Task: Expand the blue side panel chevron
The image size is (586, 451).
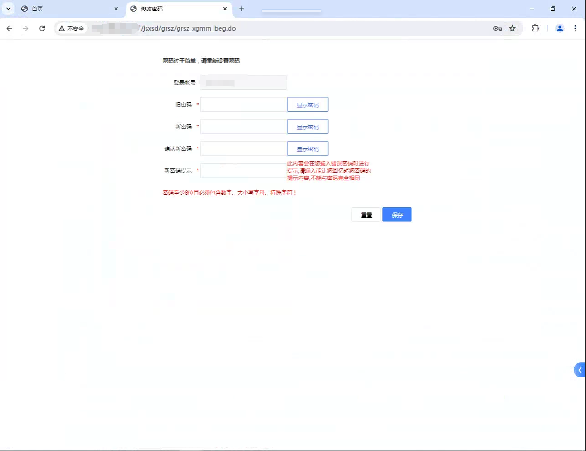Action: [580, 370]
